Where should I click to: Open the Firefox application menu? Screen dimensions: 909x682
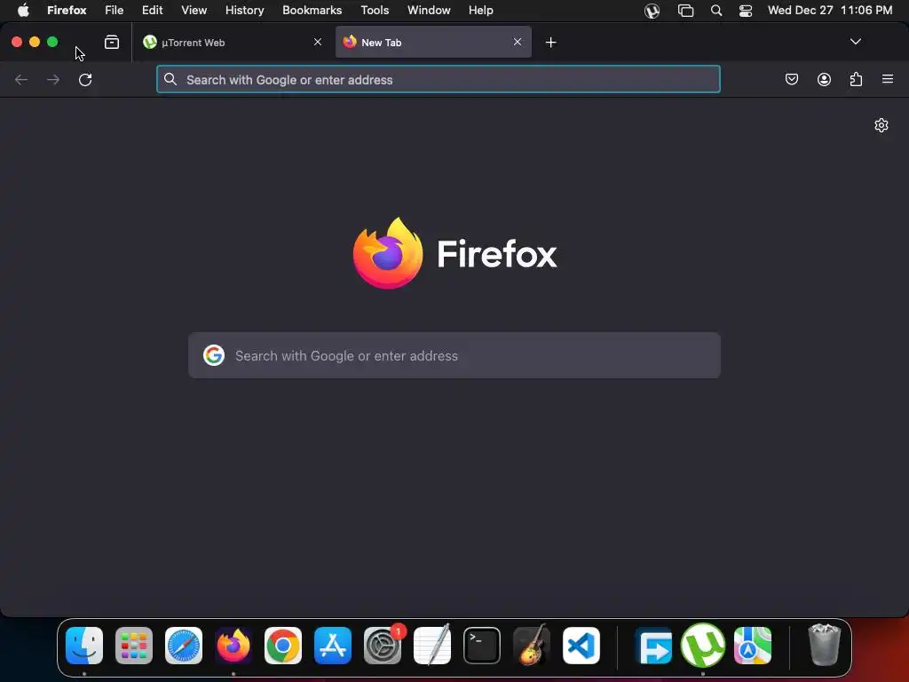coord(67,11)
